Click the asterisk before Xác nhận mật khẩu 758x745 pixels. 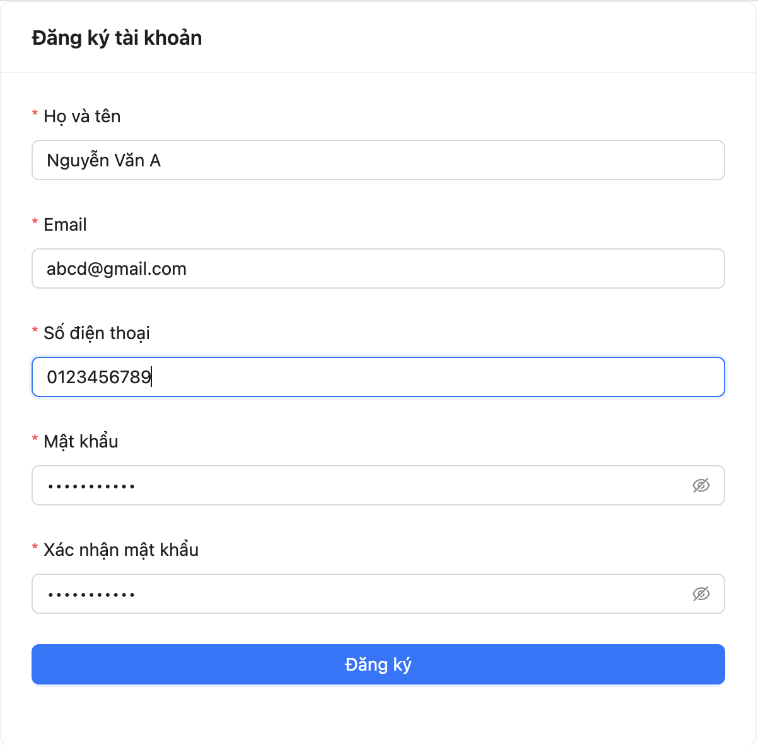[35, 548]
